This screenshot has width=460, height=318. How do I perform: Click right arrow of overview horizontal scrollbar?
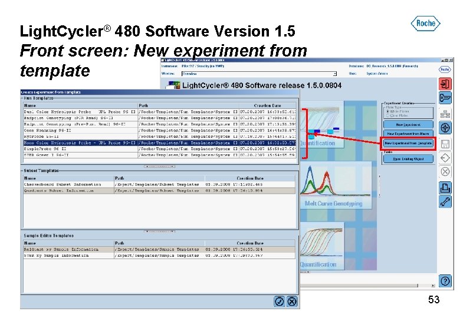(433, 285)
